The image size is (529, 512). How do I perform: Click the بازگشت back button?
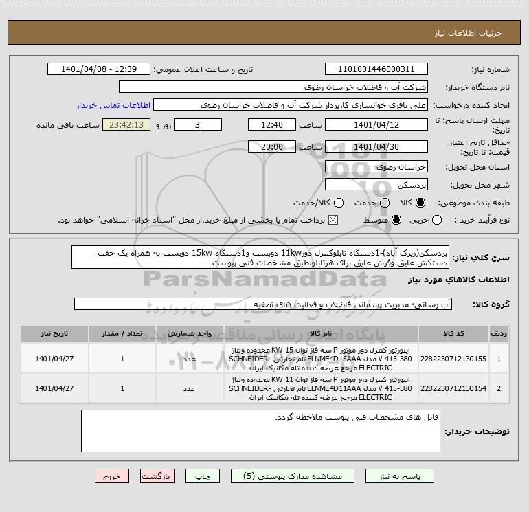[x=157, y=476]
